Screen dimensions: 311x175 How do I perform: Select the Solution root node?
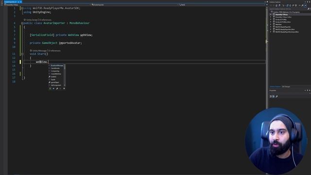coord(285,12)
